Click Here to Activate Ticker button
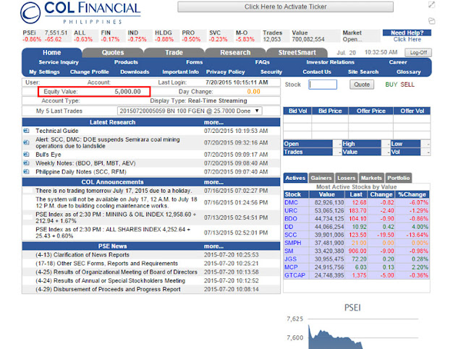Viewport: 463px width, 349px height. [285, 7]
